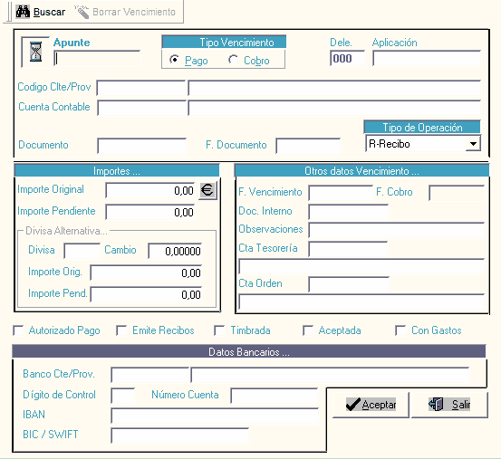Select the Pago radio button
This screenshot has height=459, width=501.
174,60
